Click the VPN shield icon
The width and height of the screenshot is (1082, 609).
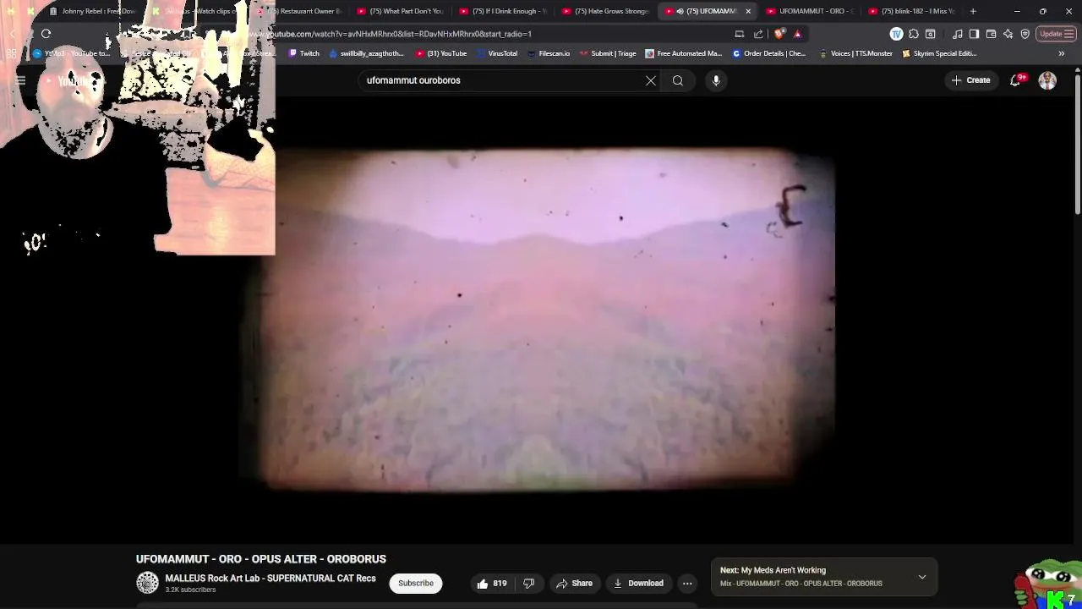[1025, 34]
